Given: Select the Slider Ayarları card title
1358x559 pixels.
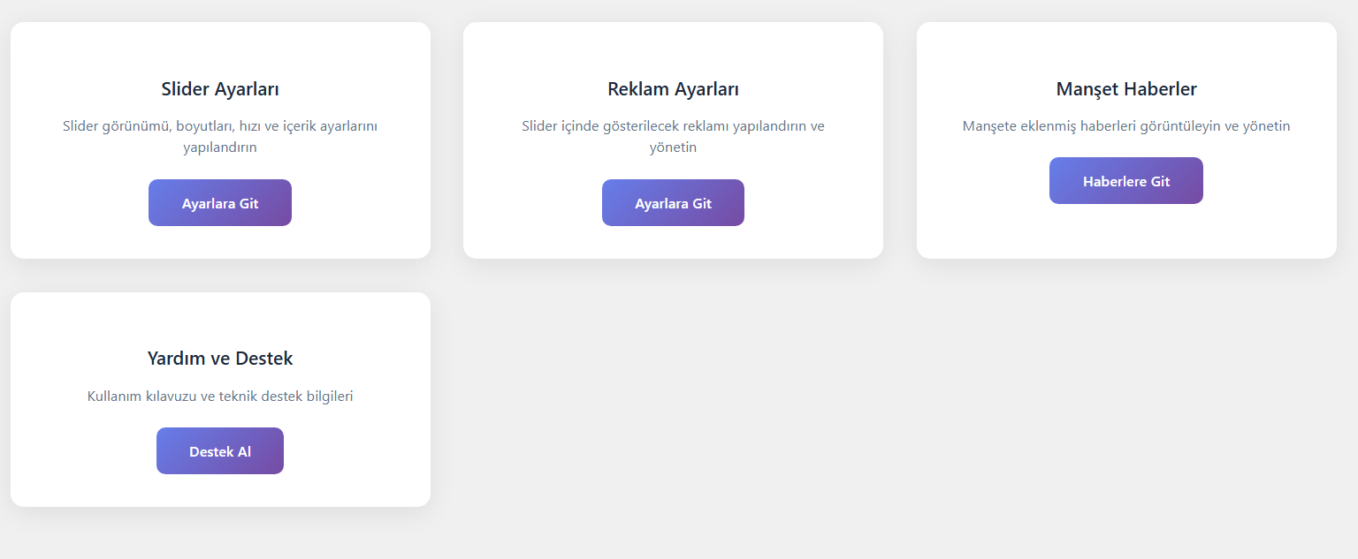Looking at the screenshot, I should click(x=219, y=88).
